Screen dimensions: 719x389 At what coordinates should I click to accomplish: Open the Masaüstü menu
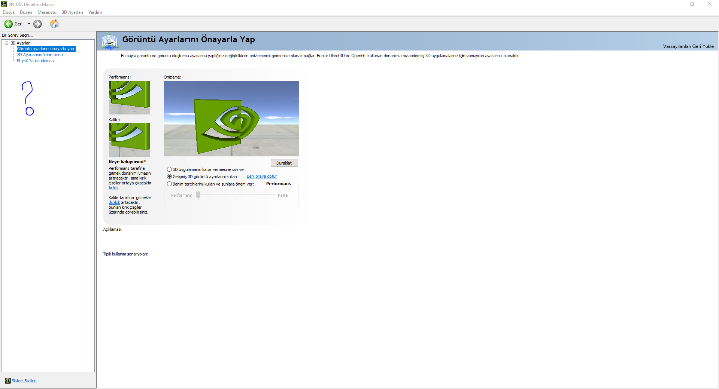coord(47,12)
